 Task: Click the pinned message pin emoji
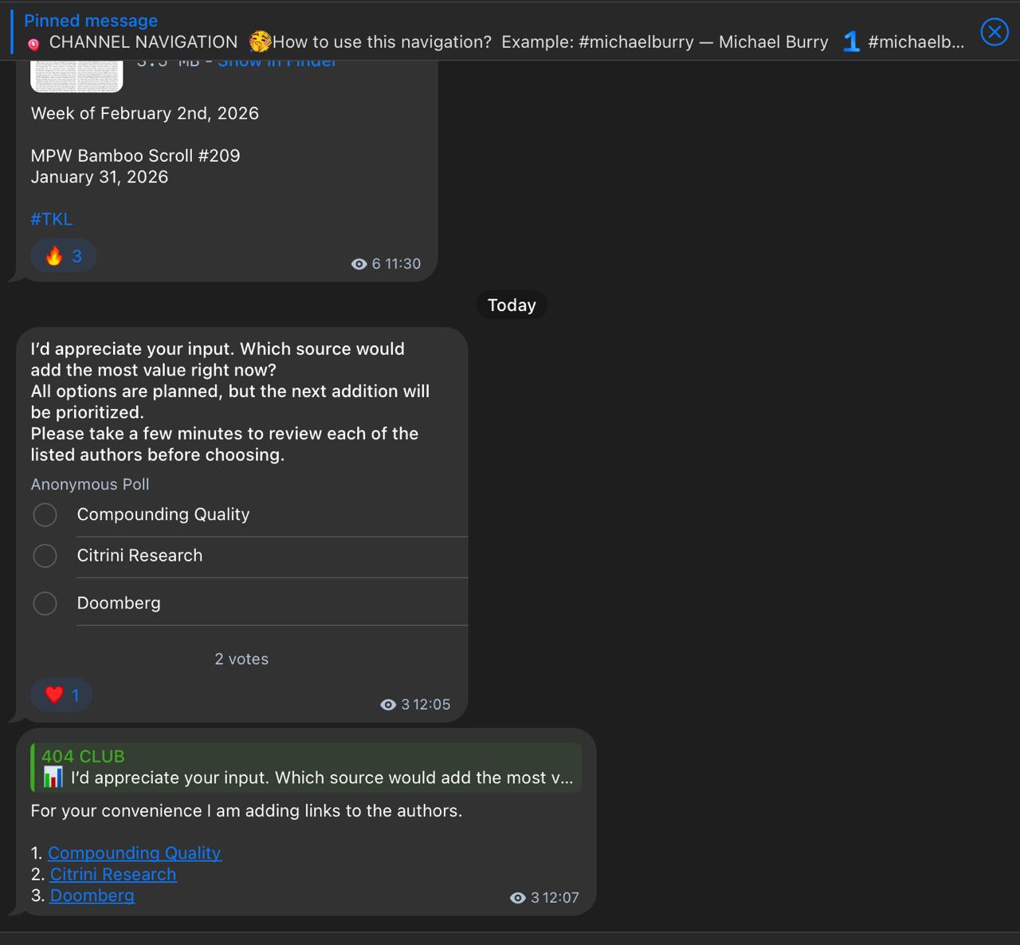(33, 44)
